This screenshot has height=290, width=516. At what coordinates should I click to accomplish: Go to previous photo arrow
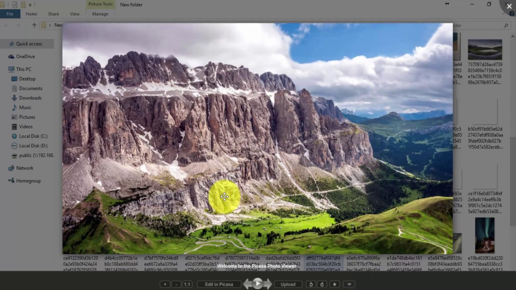(248, 284)
